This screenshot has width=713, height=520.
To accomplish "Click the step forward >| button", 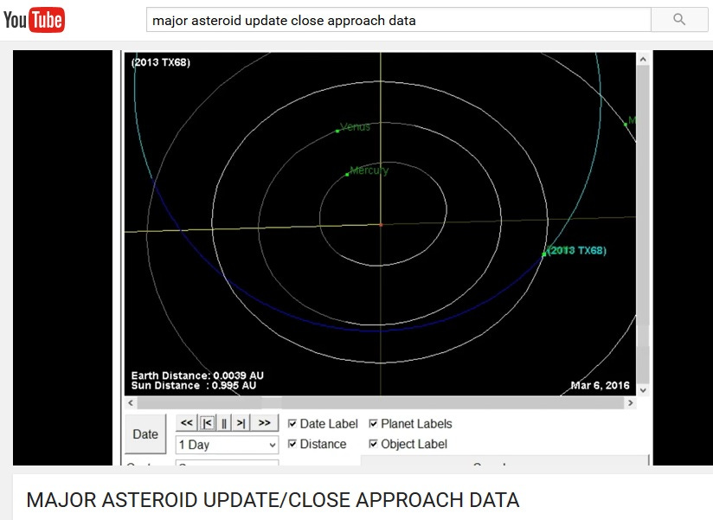I will [x=241, y=423].
